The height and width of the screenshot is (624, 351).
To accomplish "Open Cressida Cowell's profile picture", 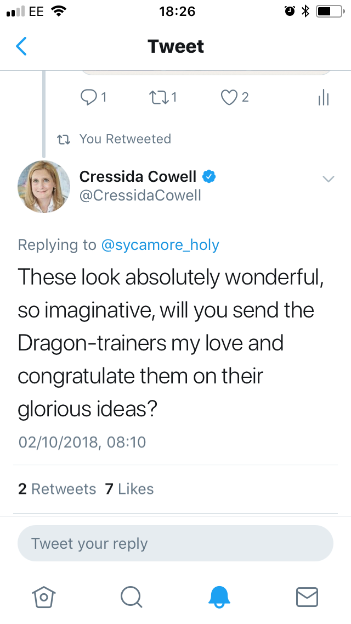I will 44,186.
